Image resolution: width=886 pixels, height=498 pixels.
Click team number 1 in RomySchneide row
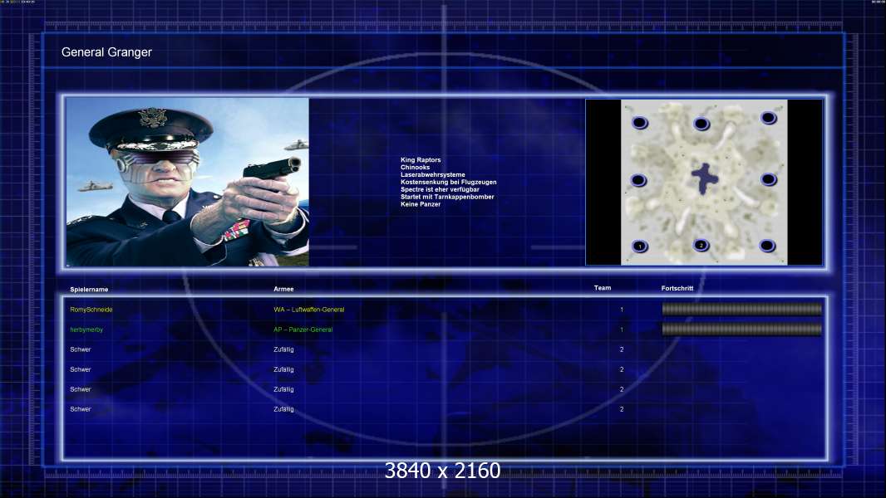coord(622,310)
